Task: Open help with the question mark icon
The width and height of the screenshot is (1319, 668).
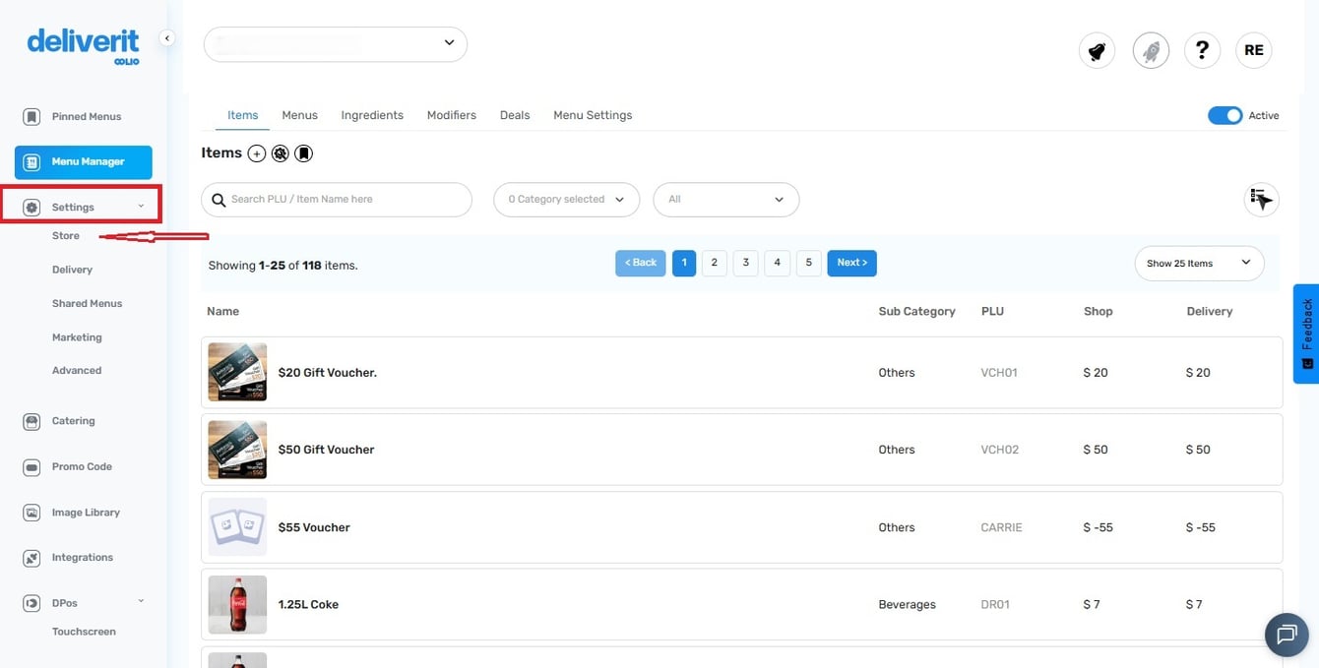Action: tap(1202, 50)
